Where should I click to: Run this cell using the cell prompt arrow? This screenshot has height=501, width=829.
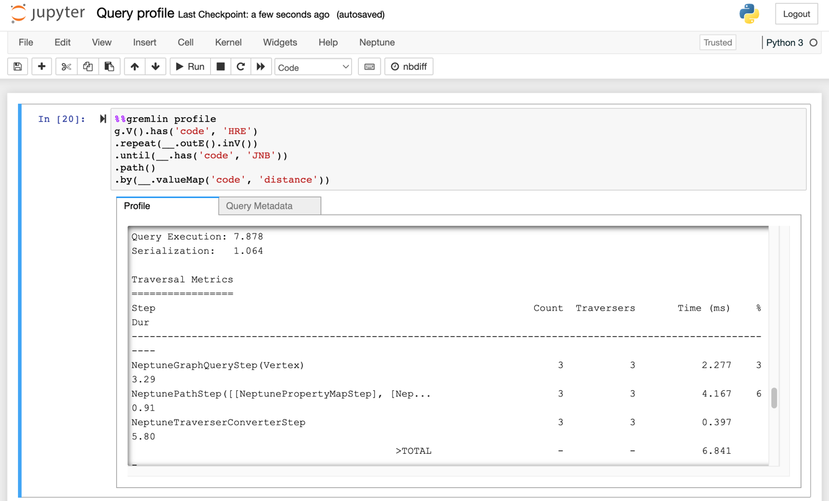point(103,119)
